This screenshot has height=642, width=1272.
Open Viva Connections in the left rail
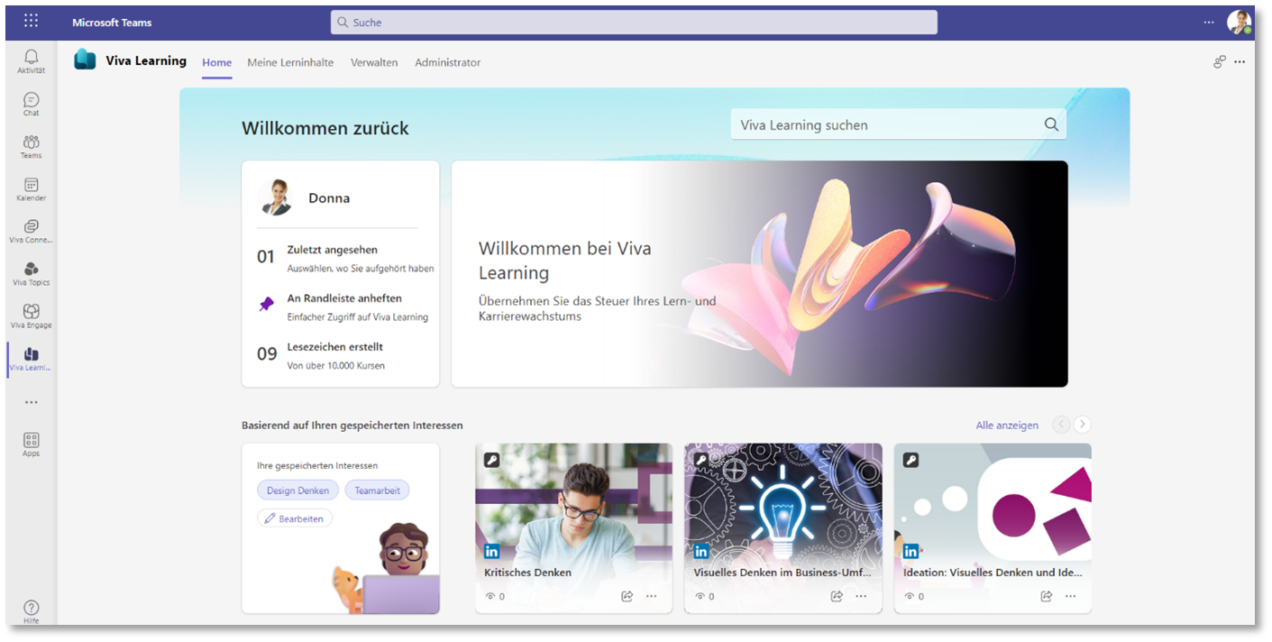tap(32, 231)
